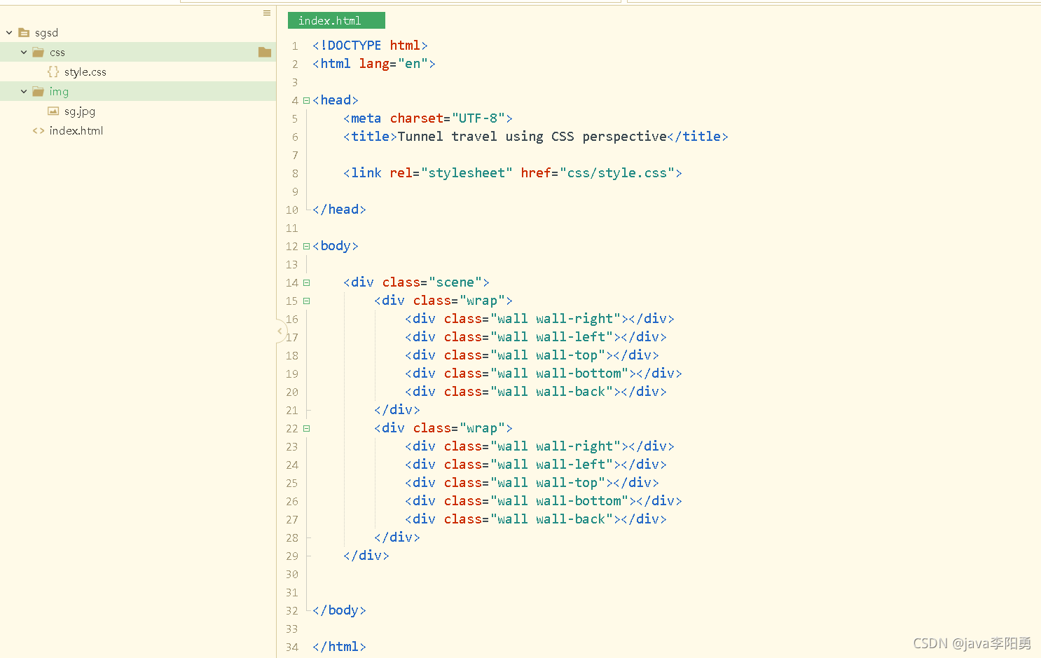Fold the first wrap div at line 15
This screenshot has width=1041, height=658.
tap(306, 301)
